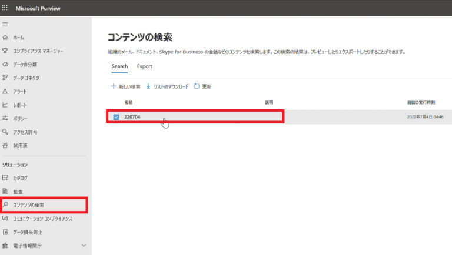452x255 pixels.
Task: Click the Compliance Manager trophy icon
Action: [5, 51]
